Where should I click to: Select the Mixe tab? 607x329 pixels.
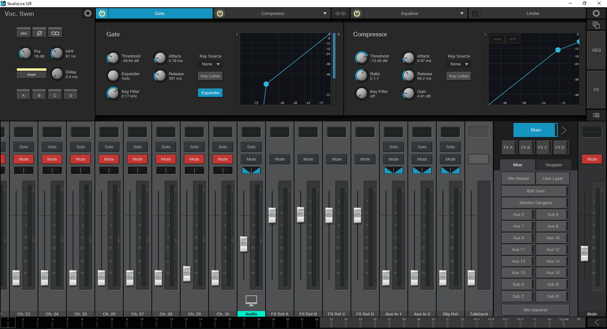click(517, 165)
